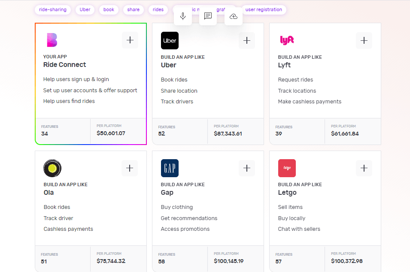Select the rides tag chip
Screen dimensions: 410x272
[x=158, y=10]
